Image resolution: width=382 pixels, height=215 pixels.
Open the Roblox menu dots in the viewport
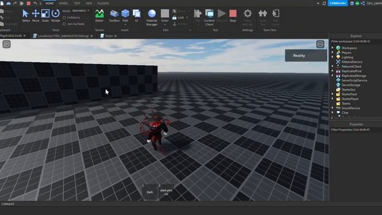point(320,44)
